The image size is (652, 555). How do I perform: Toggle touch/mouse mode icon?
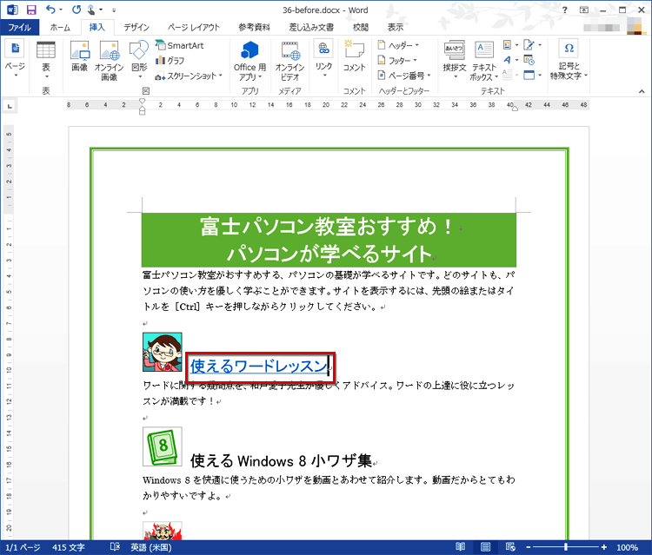click(x=90, y=10)
